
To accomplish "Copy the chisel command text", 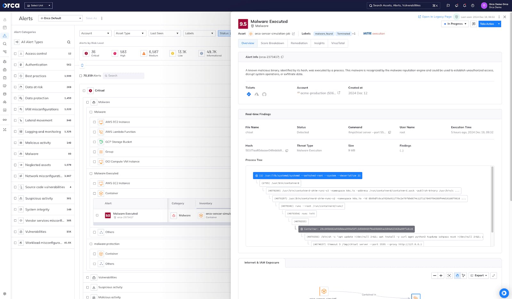I will pos(389,132).
